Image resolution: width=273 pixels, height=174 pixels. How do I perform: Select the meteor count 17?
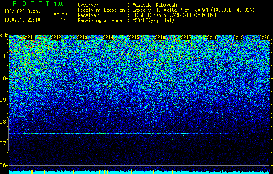63,20
